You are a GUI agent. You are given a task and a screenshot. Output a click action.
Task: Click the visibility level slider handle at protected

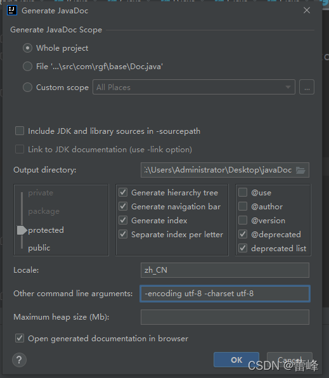22,230
